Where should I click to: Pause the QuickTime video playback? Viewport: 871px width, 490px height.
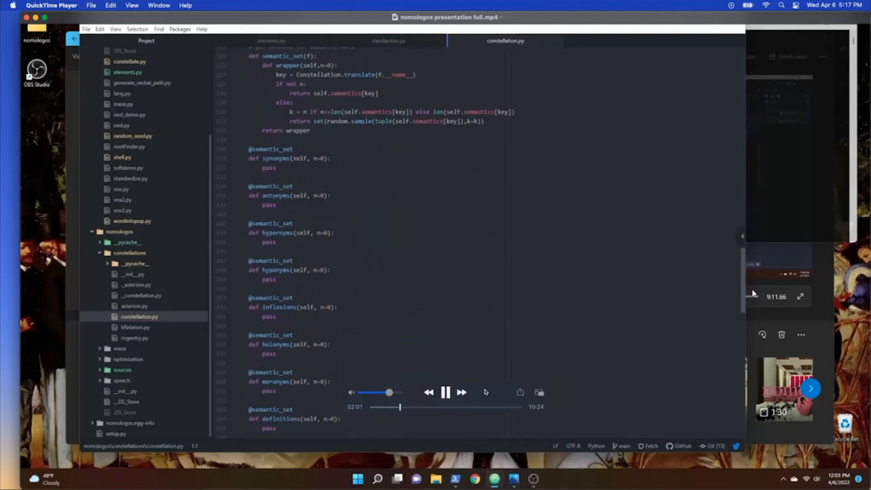(446, 392)
